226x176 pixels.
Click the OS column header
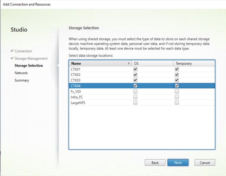pos(152,63)
